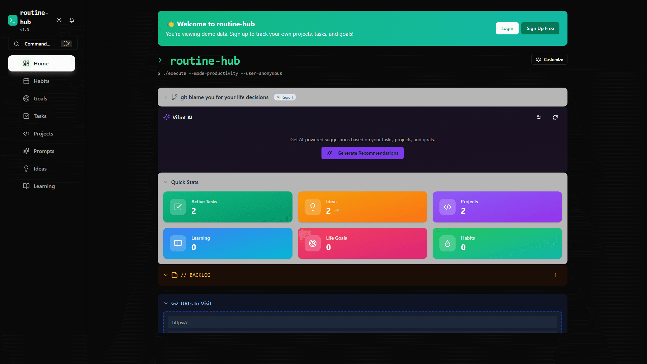This screenshot has width=647, height=364.
Task: Switch to the Home tab
Action: point(41,63)
